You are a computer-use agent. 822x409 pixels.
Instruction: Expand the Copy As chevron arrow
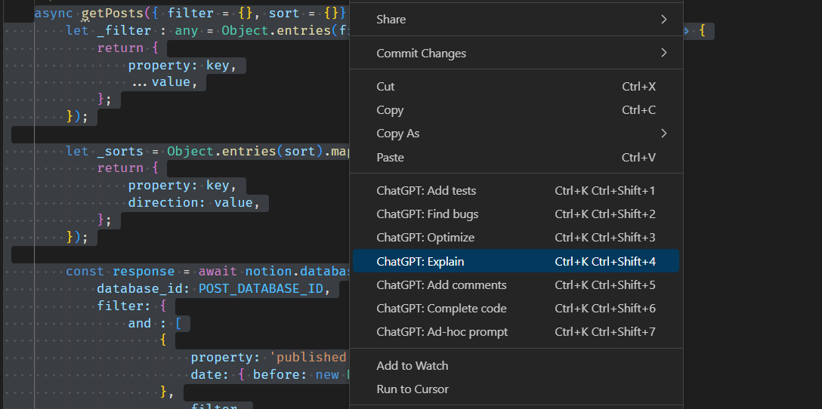[663, 134]
